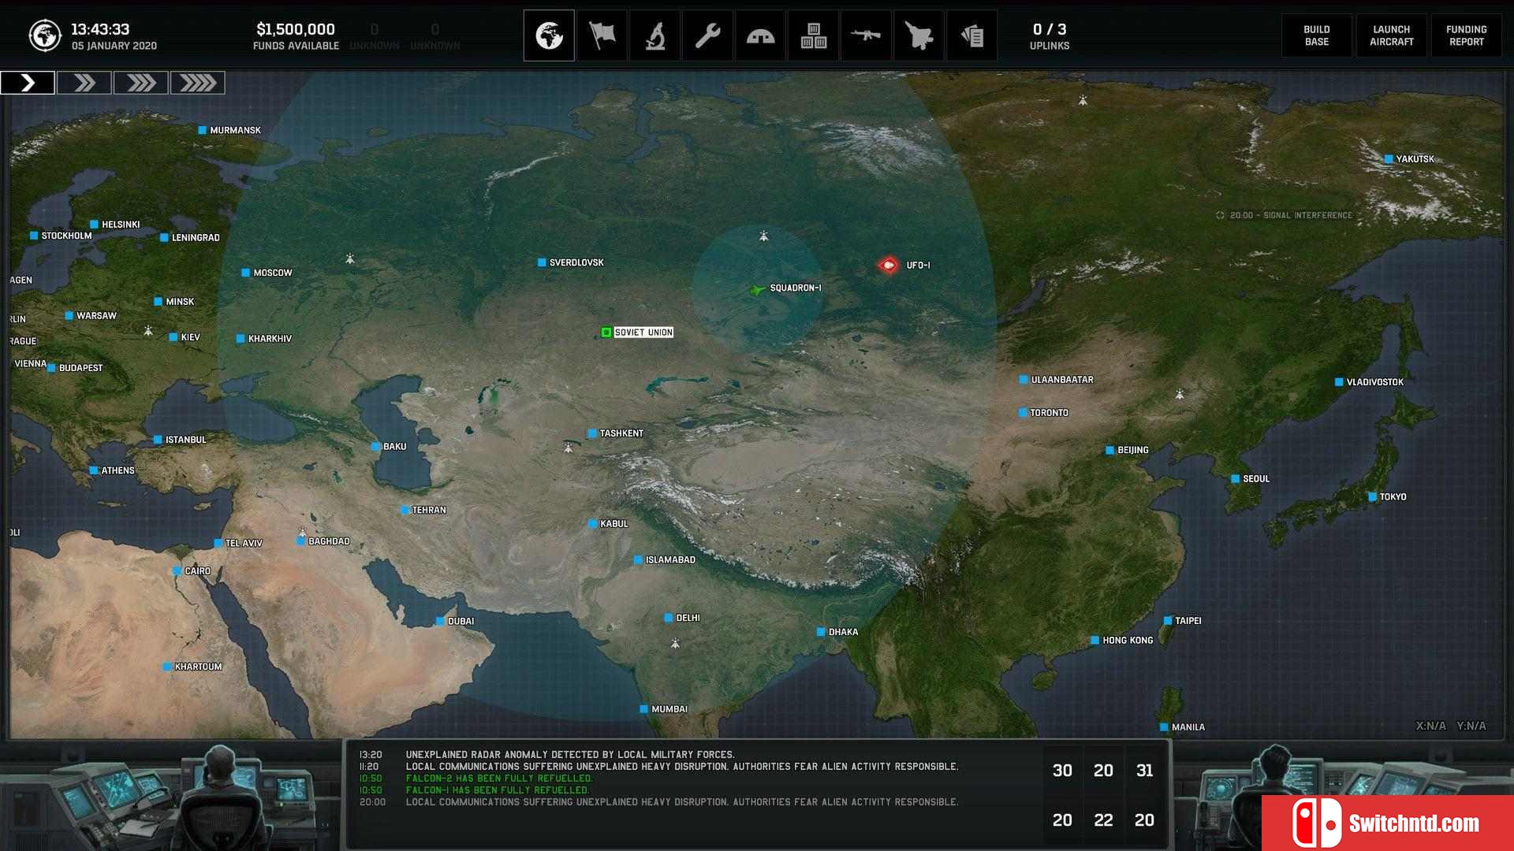This screenshot has width=1514, height=851.
Task: Open the research microscope tab
Action: point(654,35)
